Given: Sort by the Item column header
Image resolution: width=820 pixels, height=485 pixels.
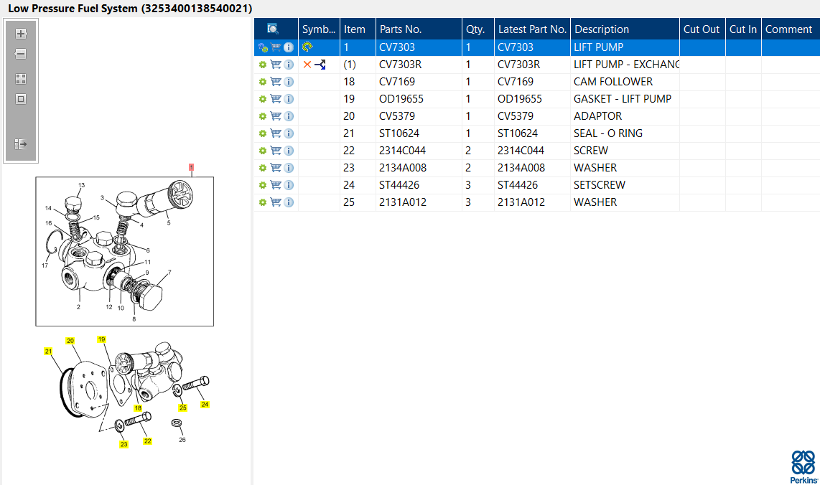Looking at the screenshot, I should [358, 29].
